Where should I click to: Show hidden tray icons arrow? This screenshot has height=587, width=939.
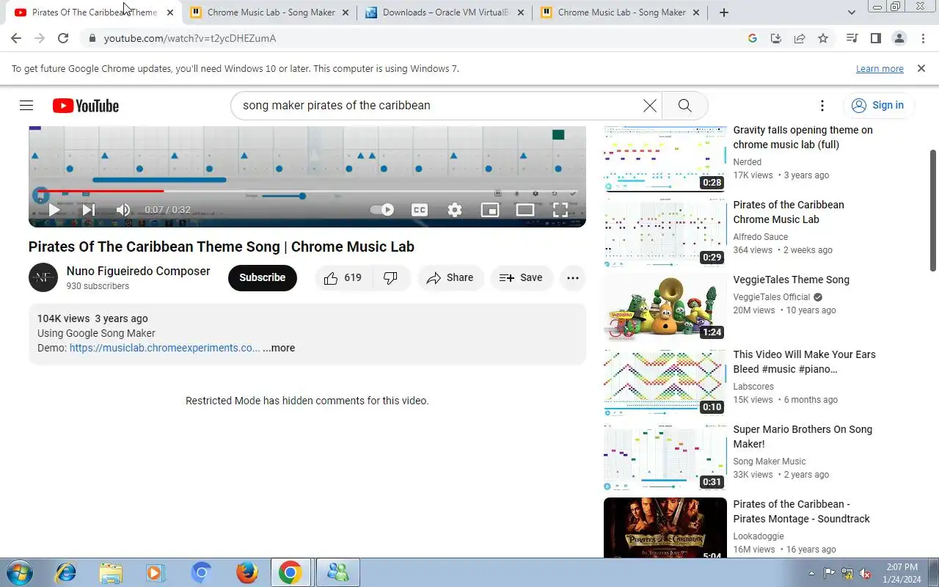pos(811,573)
